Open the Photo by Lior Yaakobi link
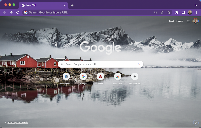This screenshot has width=201, height=128. click(18, 122)
